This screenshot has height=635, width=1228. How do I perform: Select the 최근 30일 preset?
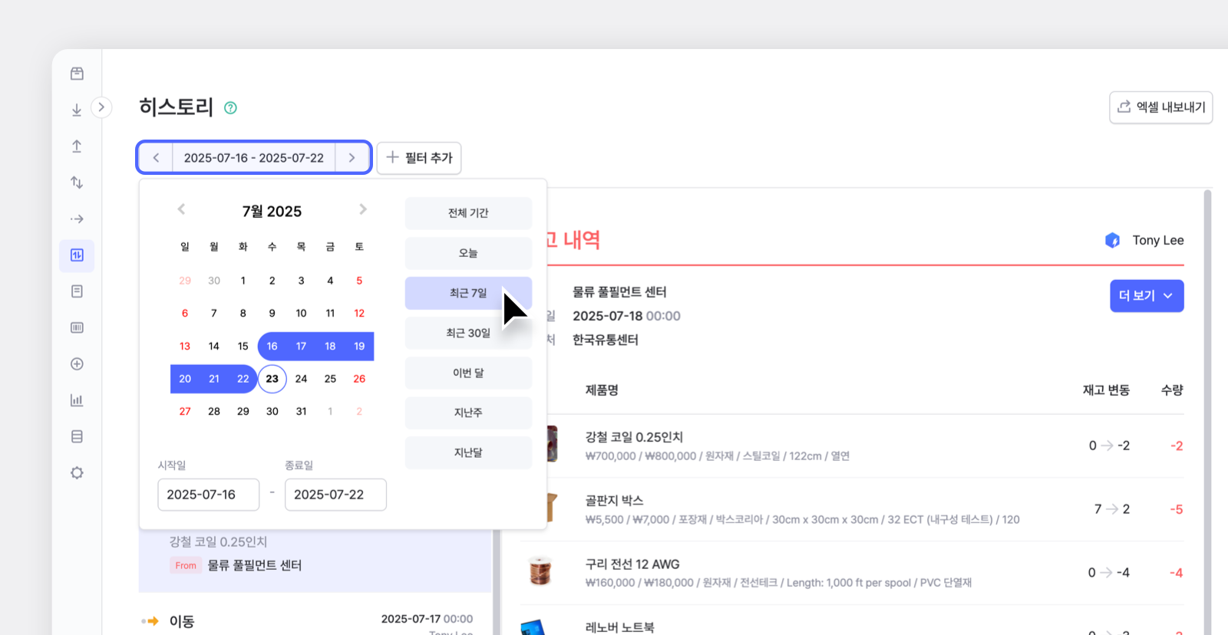click(x=468, y=333)
